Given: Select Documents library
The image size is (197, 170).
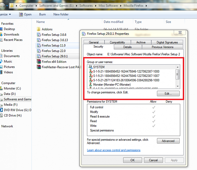Looking at the screenshot, I should 12,56.
